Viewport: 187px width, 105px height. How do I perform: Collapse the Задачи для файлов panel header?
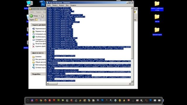click(38, 25)
